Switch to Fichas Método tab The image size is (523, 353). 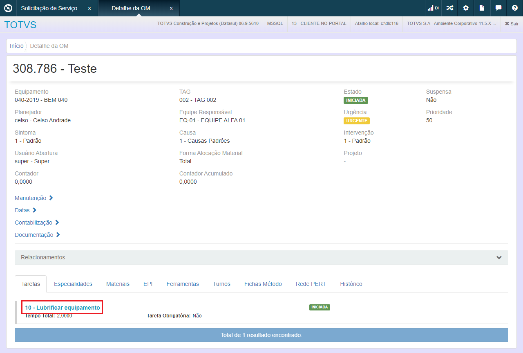coord(263,284)
